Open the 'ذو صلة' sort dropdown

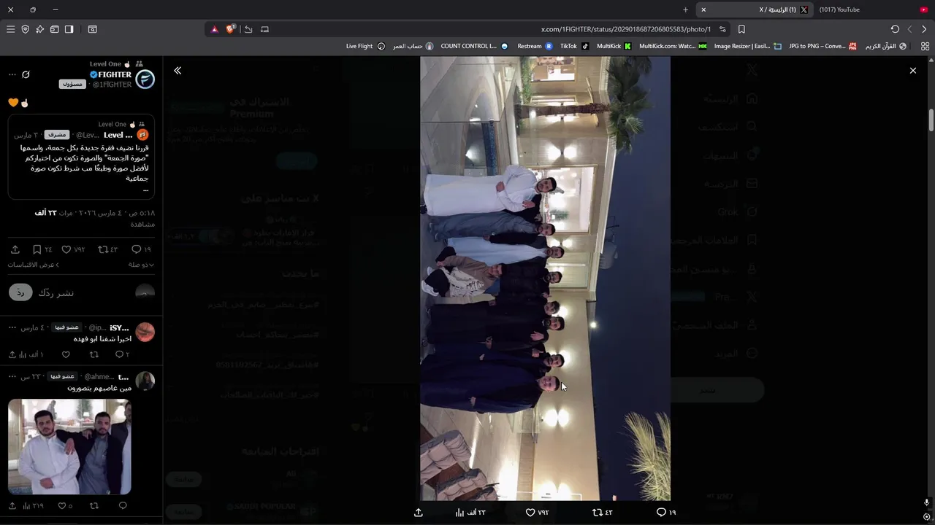coord(141,265)
